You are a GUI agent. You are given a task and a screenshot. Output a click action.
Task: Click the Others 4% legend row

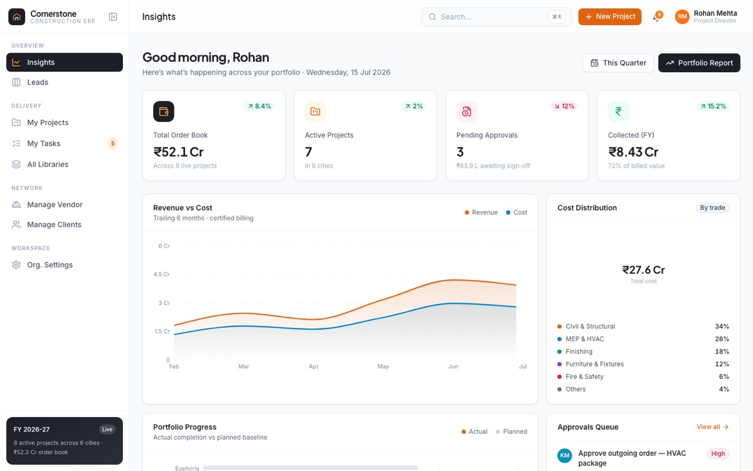(x=643, y=389)
